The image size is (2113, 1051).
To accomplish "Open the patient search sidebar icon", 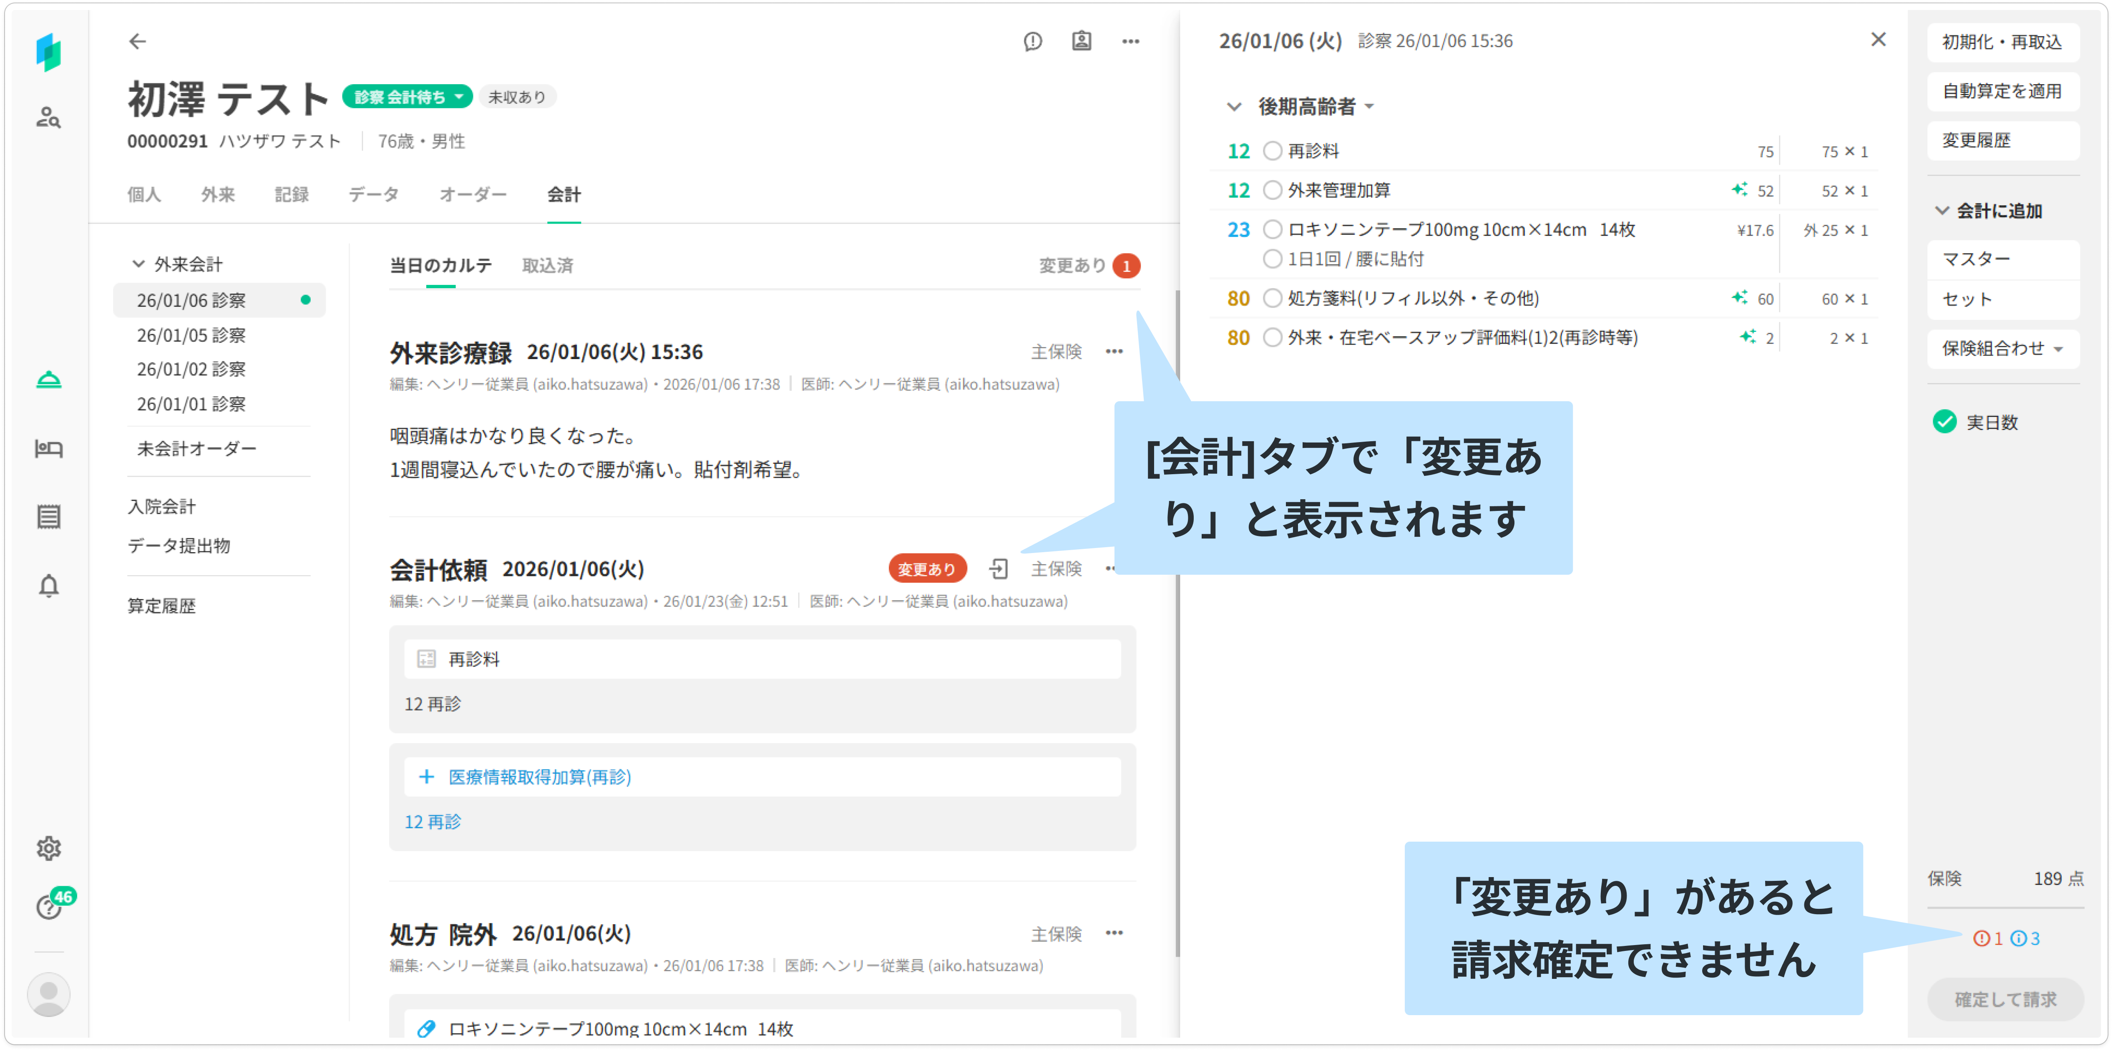I will click(x=48, y=117).
